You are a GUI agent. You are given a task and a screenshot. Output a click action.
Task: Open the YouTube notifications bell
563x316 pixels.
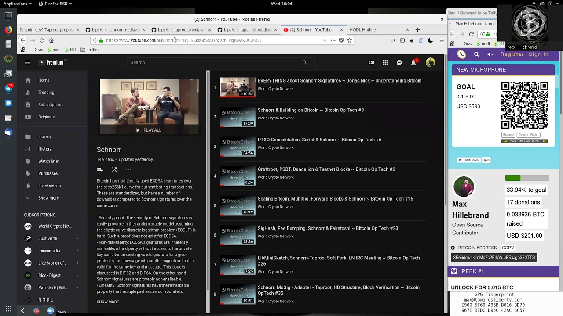413,62
